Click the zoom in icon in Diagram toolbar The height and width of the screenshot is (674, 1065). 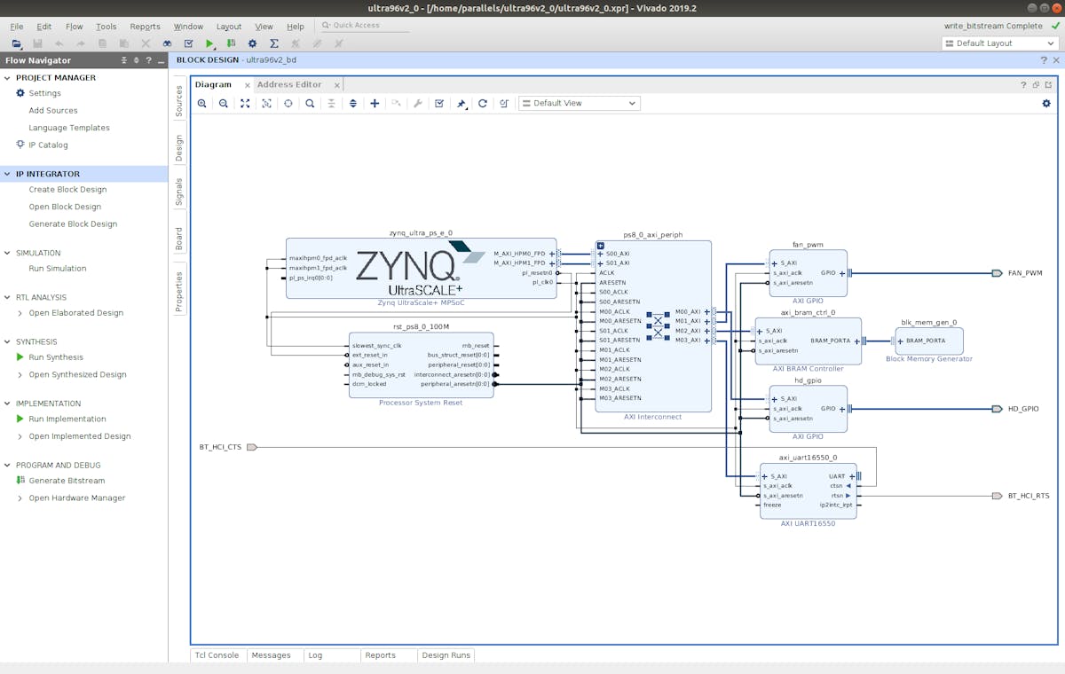202,104
